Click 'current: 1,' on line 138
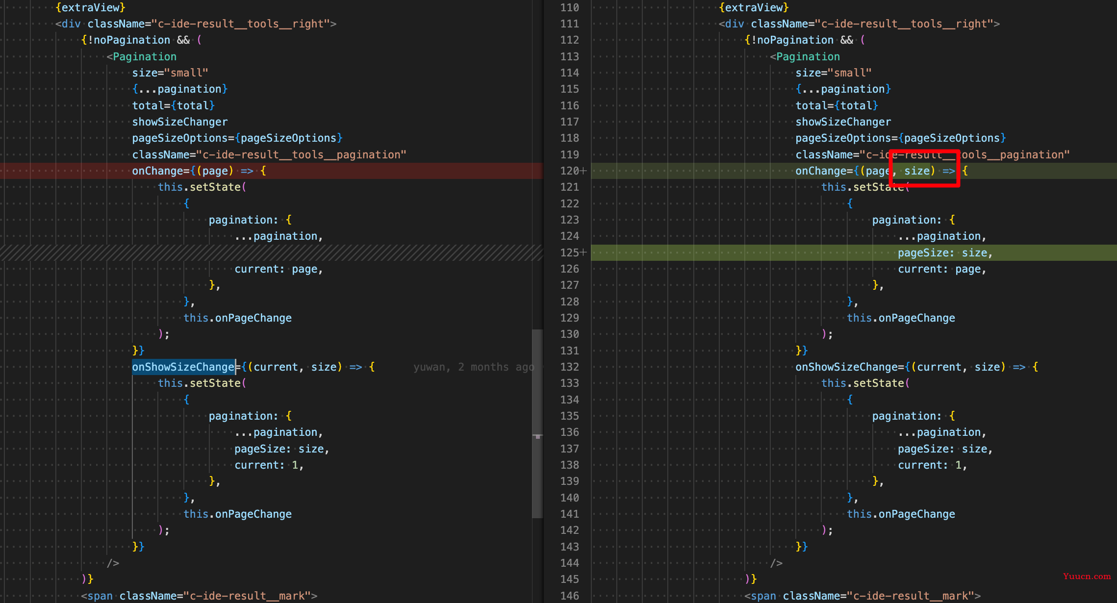 click(x=933, y=465)
